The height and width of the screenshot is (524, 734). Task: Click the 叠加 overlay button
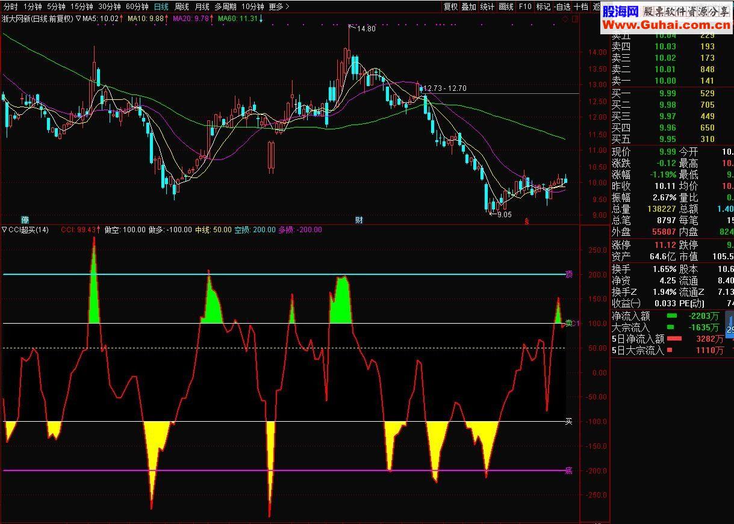tap(468, 7)
